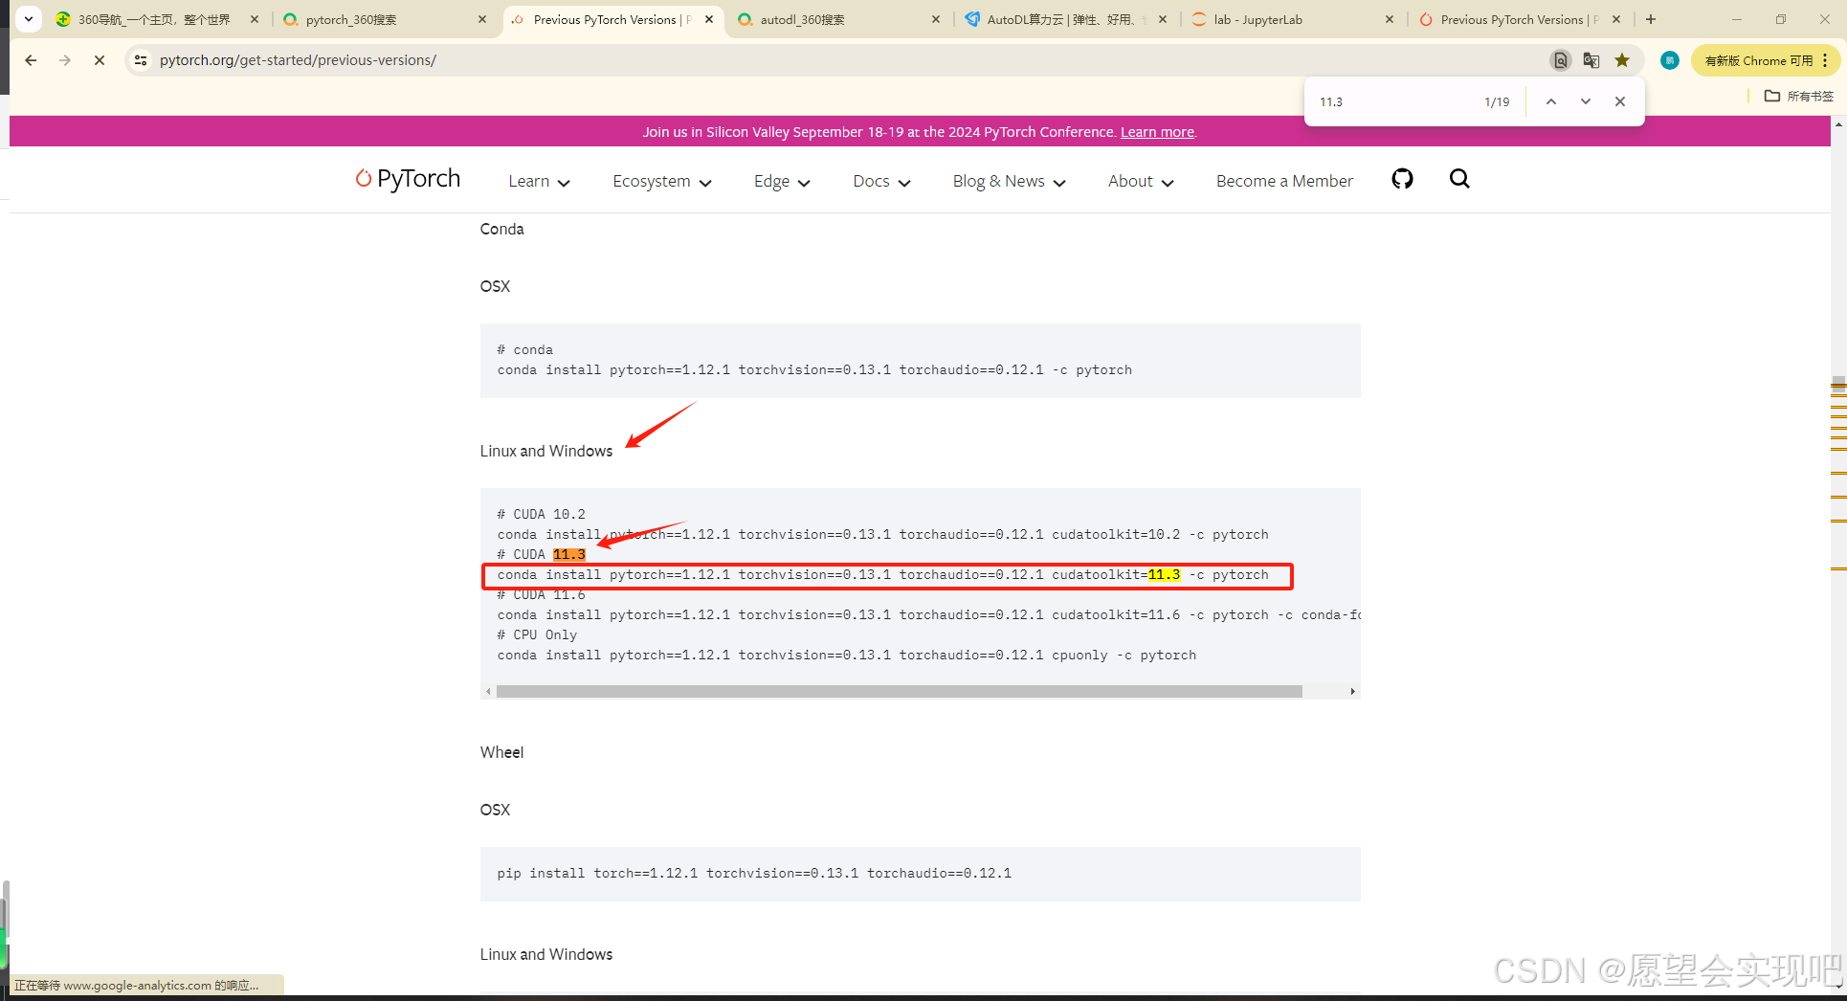Click the site search magnifier icon
This screenshot has width=1847, height=1001.
click(1458, 179)
